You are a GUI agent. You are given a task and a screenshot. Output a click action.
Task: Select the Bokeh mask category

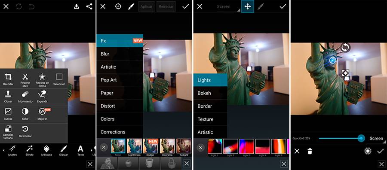[x=210, y=93]
